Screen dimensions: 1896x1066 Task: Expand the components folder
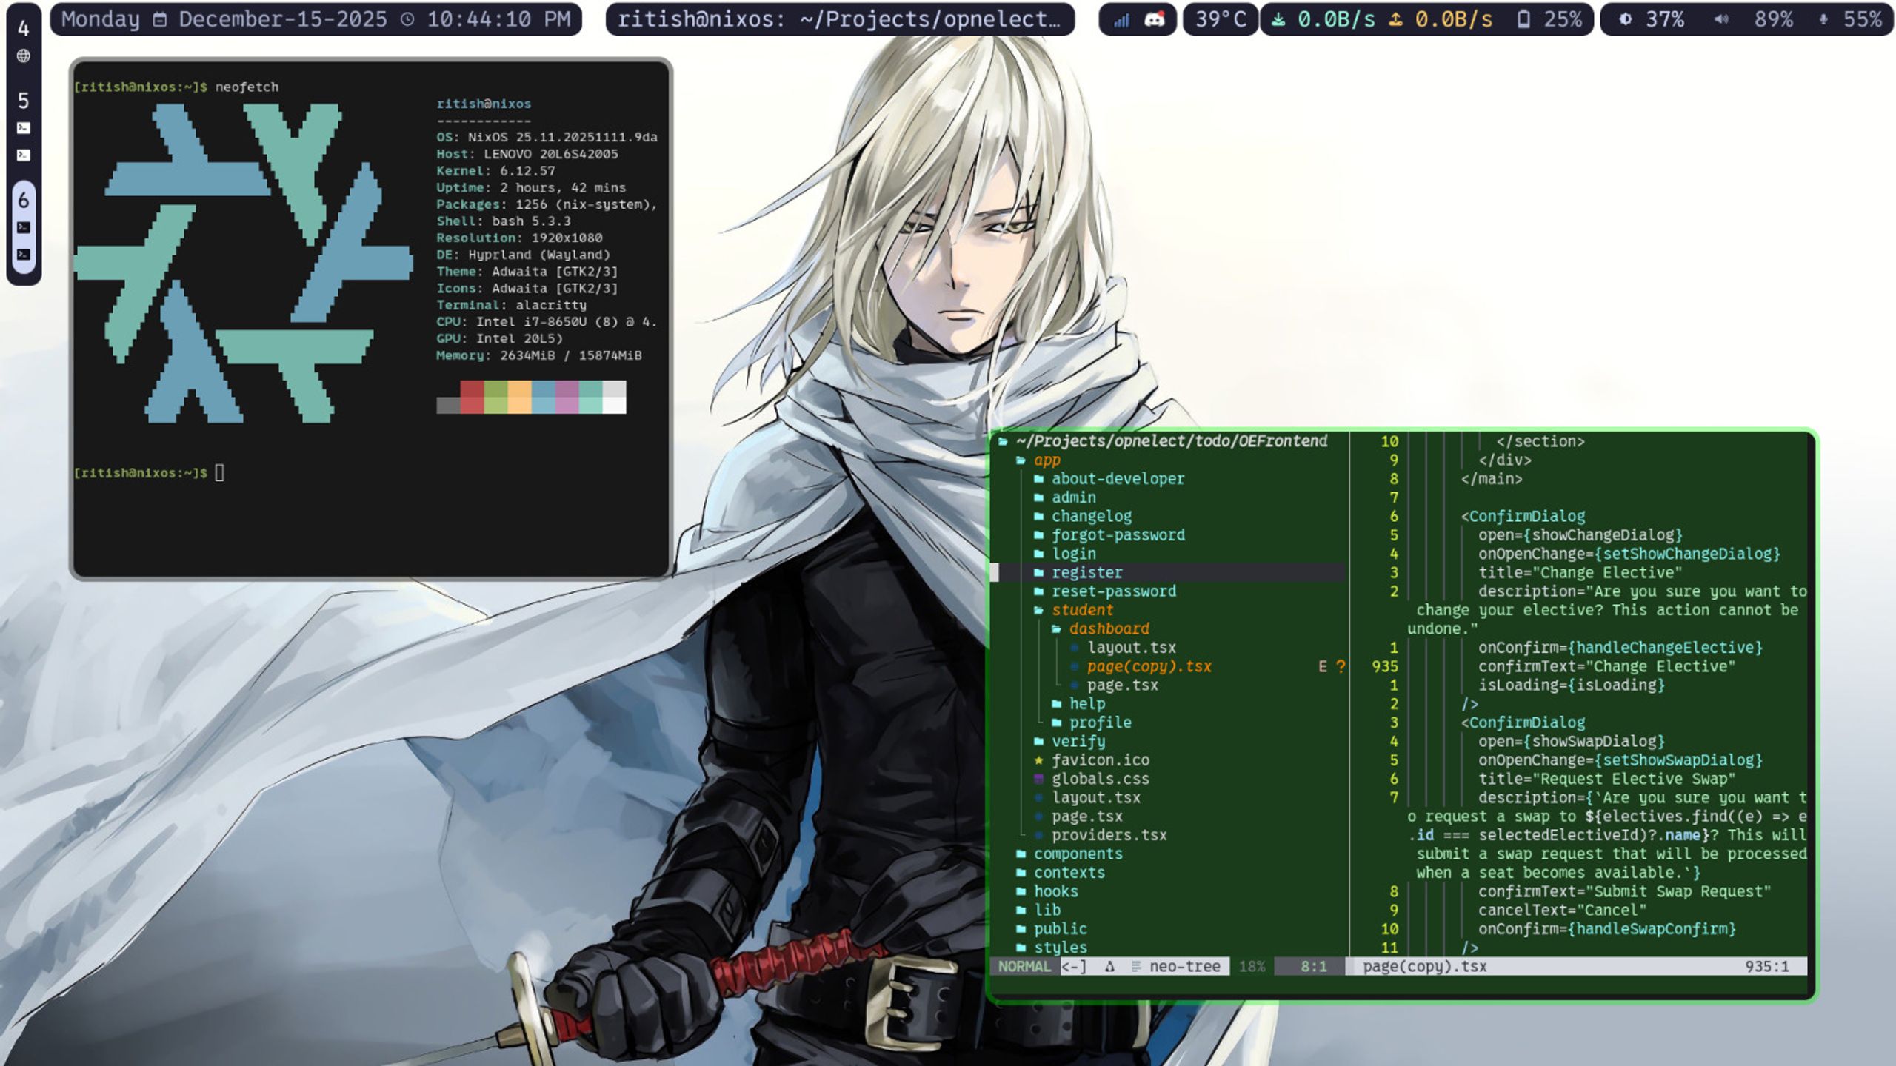point(1078,854)
